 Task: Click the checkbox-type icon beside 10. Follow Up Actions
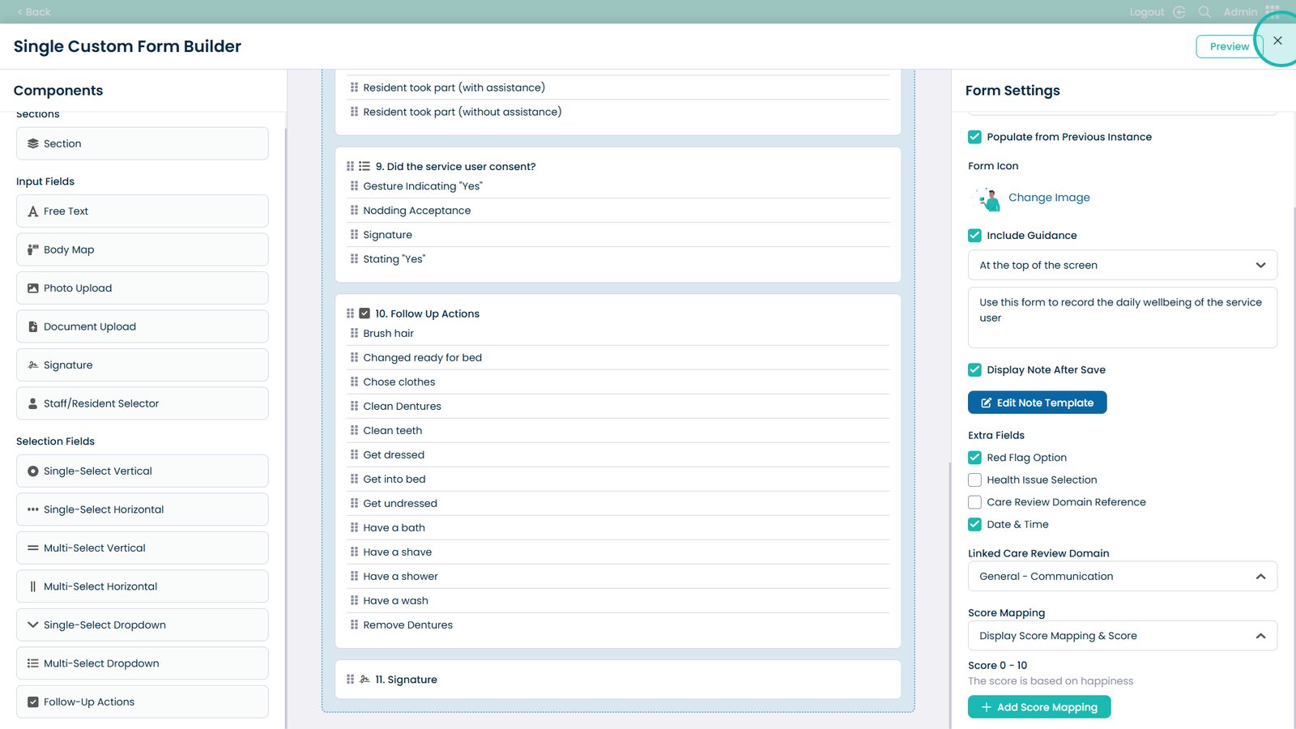[x=364, y=313]
